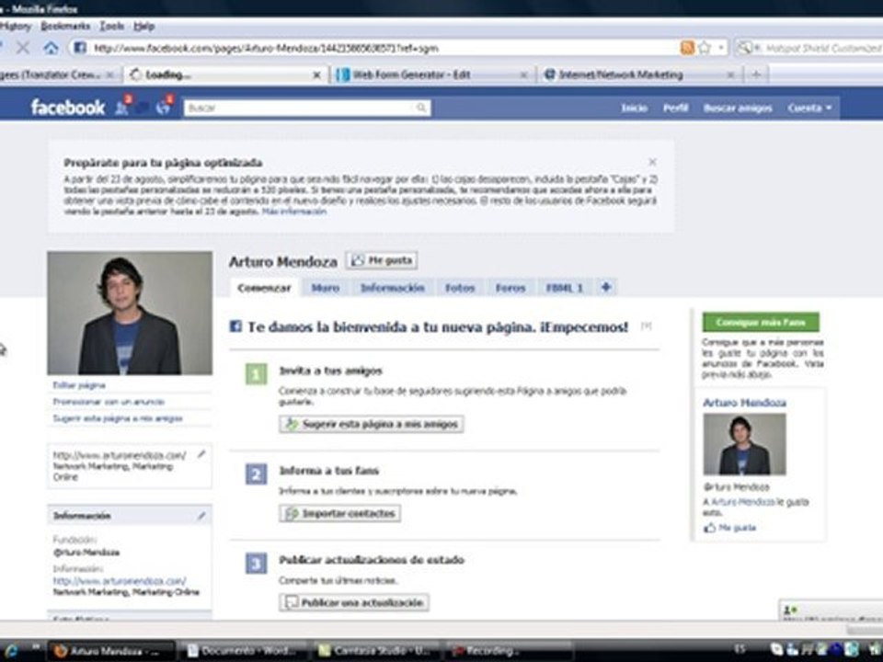Click Arturo Mendoza heading link in ad preview
This screenshot has height=662, width=883.
point(744,403)
